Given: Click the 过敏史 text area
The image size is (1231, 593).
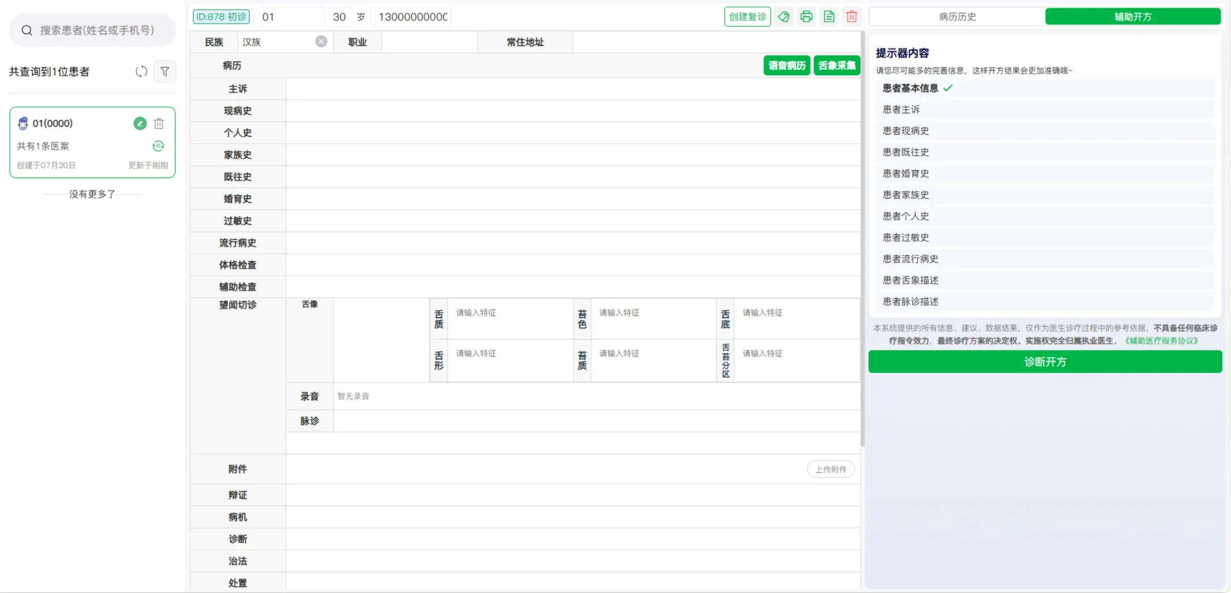Looking at the screenshot, I should [x=573, y=221].
